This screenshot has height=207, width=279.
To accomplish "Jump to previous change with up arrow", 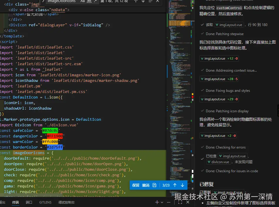I will click(x=175, y=185).
